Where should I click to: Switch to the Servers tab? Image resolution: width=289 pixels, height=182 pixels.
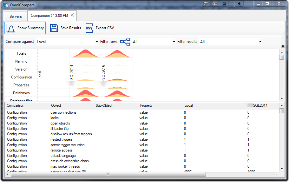coord(16,17)
